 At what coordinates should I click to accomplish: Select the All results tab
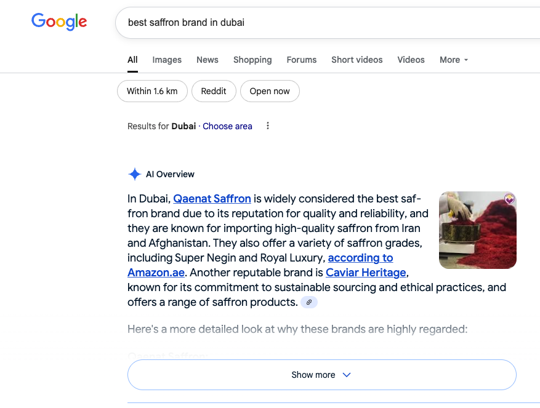(x=132, y=60)
